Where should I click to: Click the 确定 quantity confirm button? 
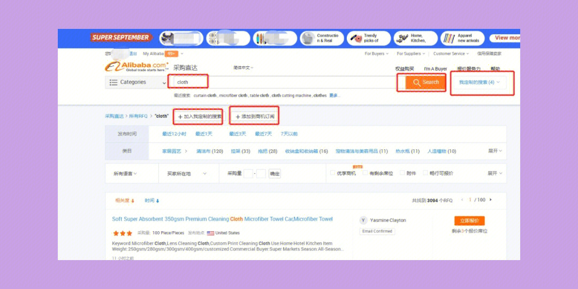(x=275, y=173)
